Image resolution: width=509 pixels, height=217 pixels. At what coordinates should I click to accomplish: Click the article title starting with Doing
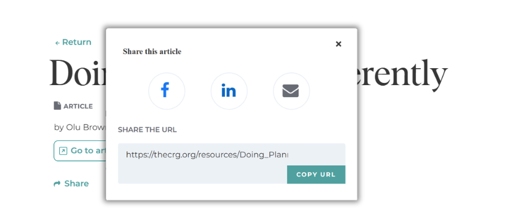(x=77, y=73)
